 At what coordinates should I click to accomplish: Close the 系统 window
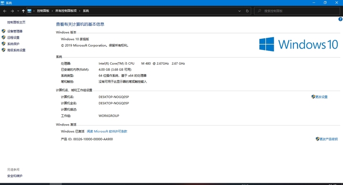click(x=337, y=3)
